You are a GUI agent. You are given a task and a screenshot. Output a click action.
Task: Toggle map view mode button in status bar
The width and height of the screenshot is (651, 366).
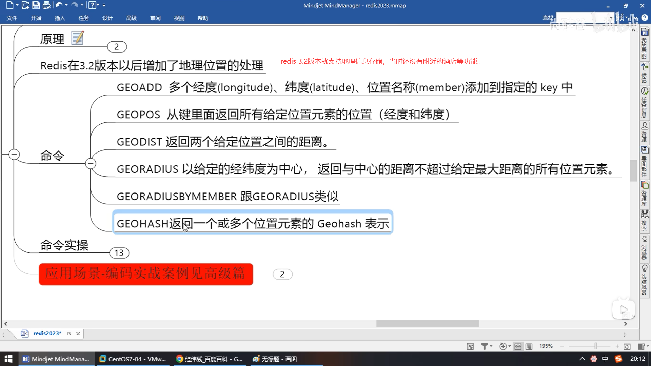click(x=518, y=346)
